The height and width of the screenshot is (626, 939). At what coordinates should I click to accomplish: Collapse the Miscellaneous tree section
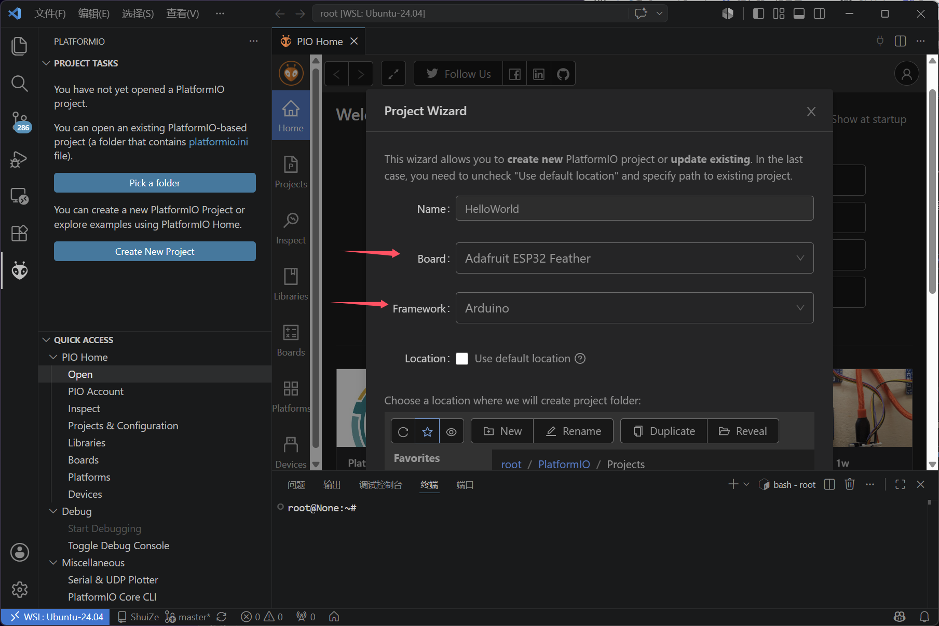click(x=53, y=563)
